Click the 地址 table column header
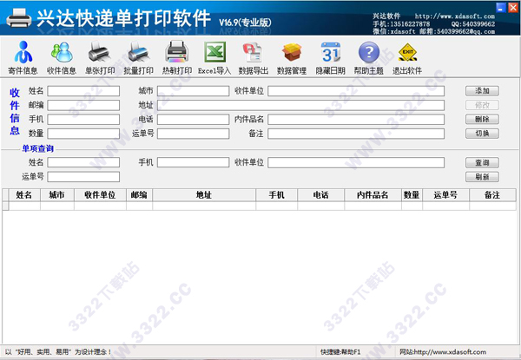Screen dimensions: 521x360 [x=204, y=195]
